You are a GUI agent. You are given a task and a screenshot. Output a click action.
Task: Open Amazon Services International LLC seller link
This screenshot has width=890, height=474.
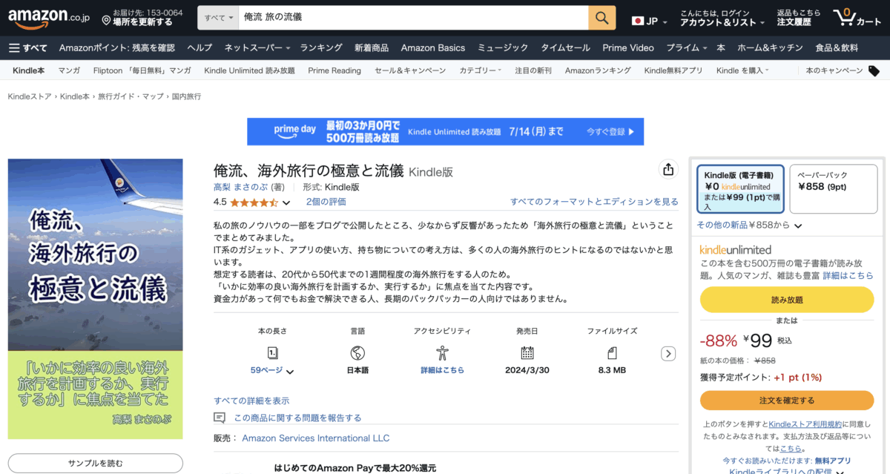[x=316, y=438]
